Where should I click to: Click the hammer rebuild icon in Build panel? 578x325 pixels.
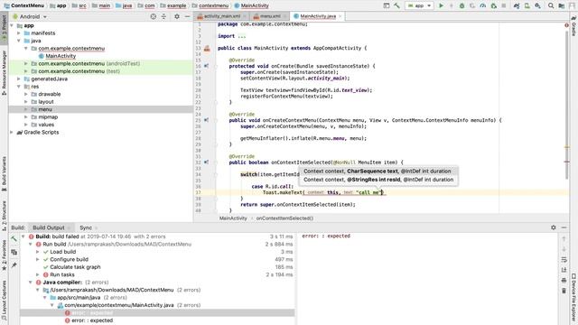point(14,239)
